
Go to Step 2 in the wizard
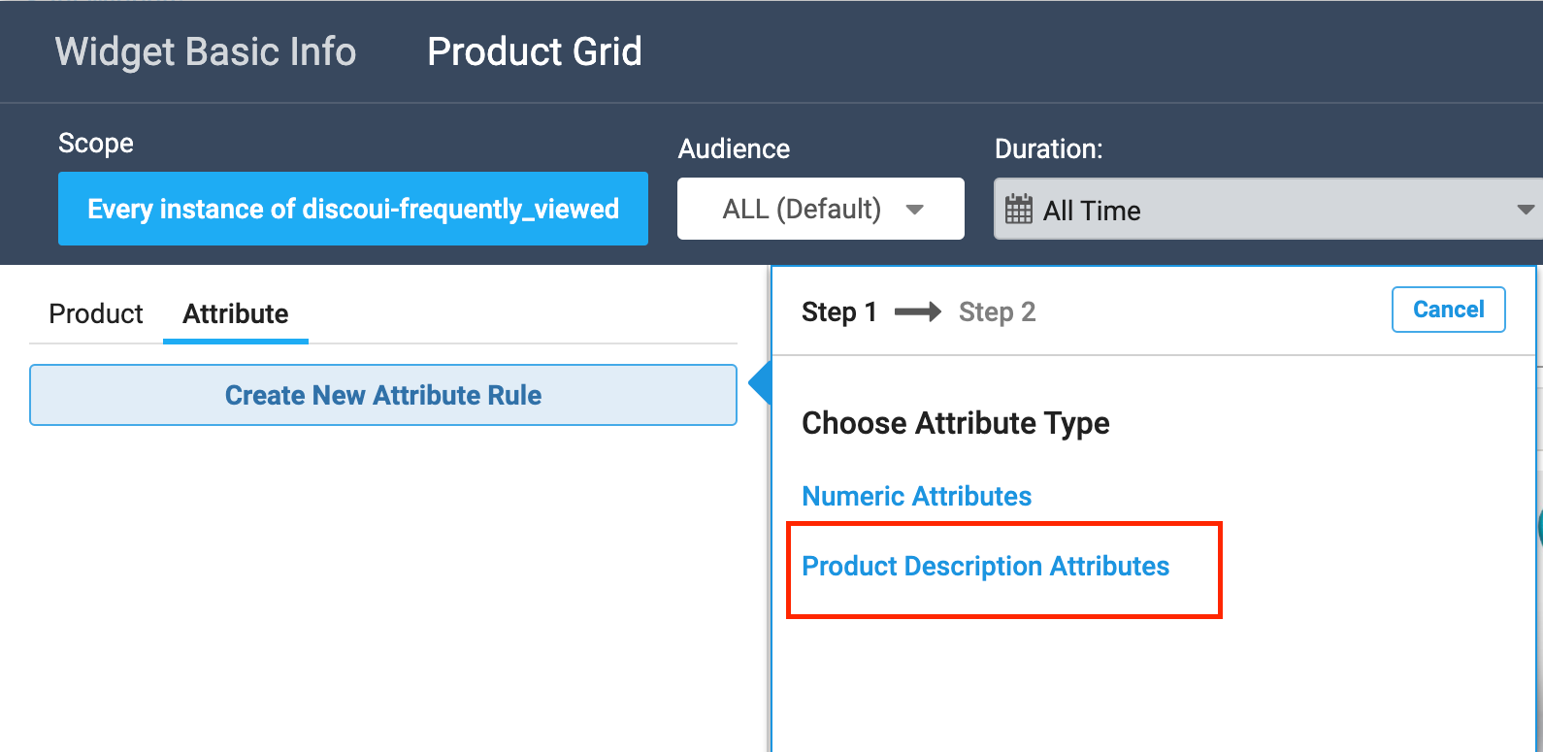[997, 311]
